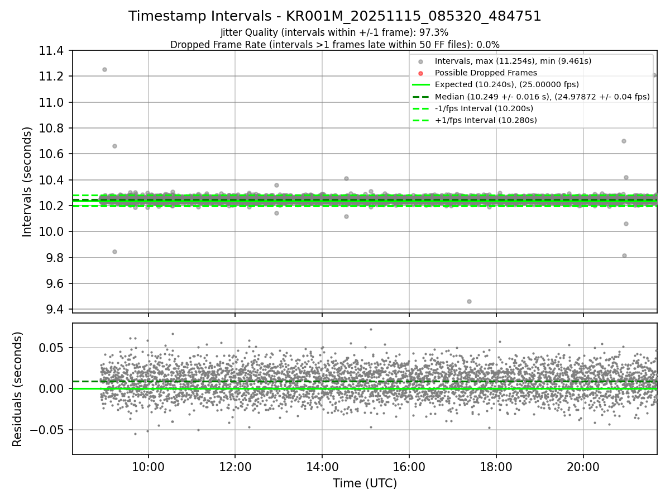Click the '−0.05' residuals tick label
Viewport: 670px width, 503px height.
(49, 430)
